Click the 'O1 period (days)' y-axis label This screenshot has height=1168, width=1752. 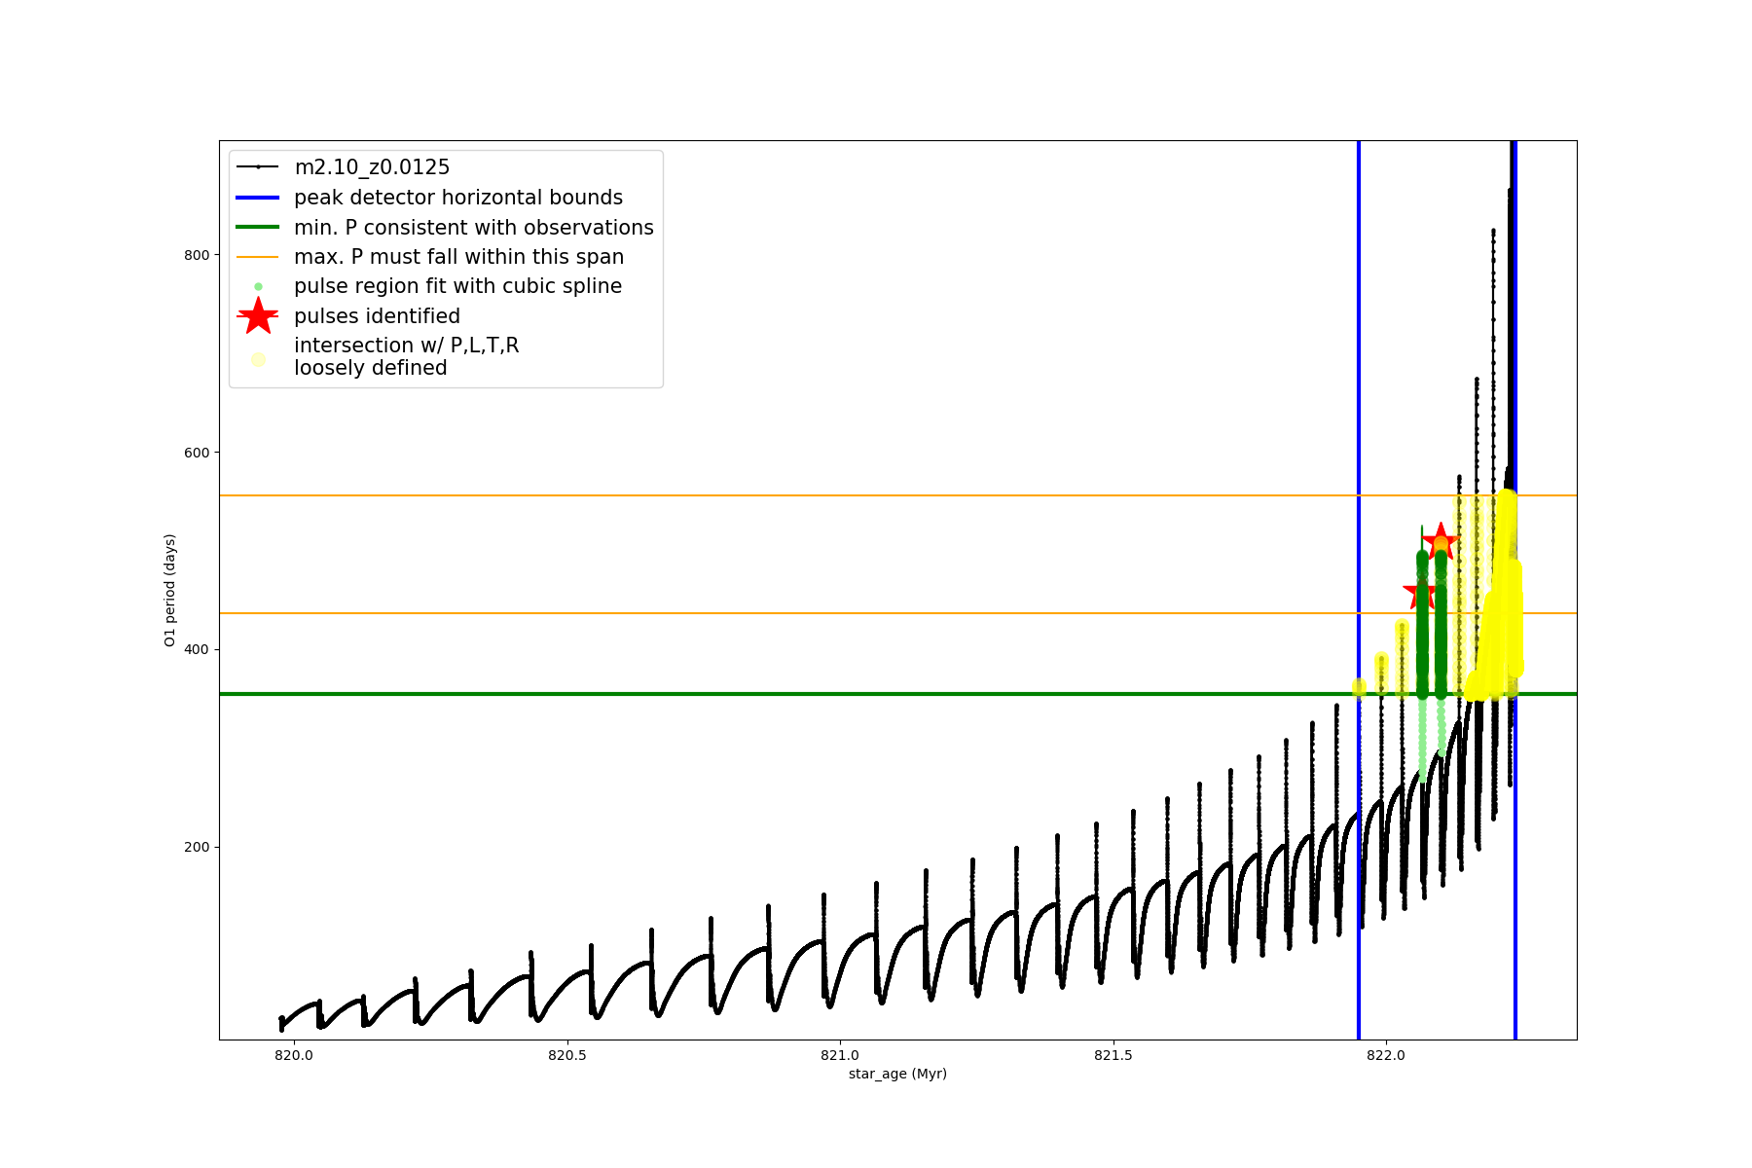coord(169,590)
